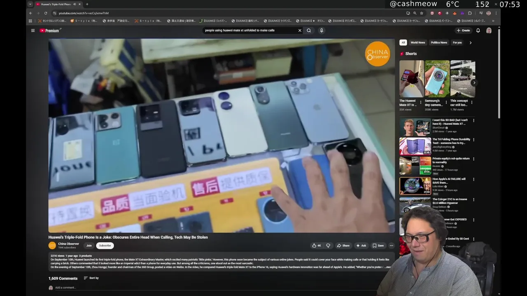The height and width of the screenshot is (296, 527).
Task: Open the Sort by comments dropdown
Action: tap(91, 278)
